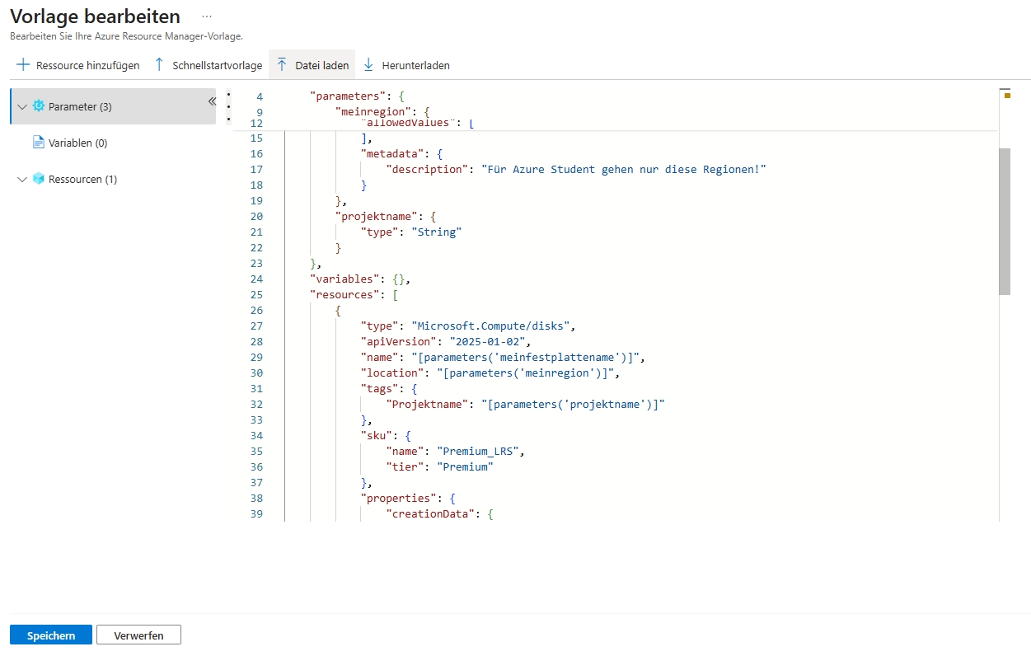Click the document icon beside Variablen (0)
The width and height of the screenshot is (1031, 656).
39,143
